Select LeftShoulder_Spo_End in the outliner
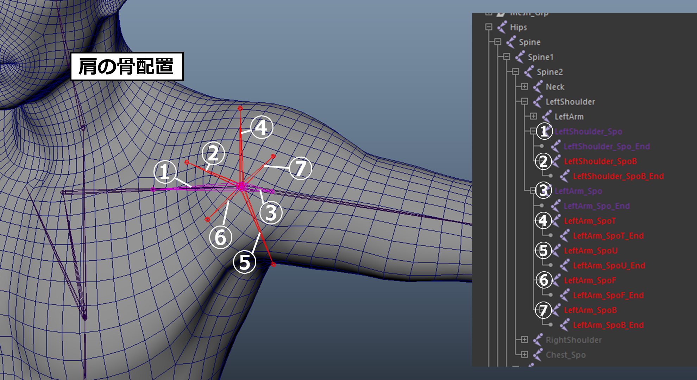697x380 pixels. 606,146
